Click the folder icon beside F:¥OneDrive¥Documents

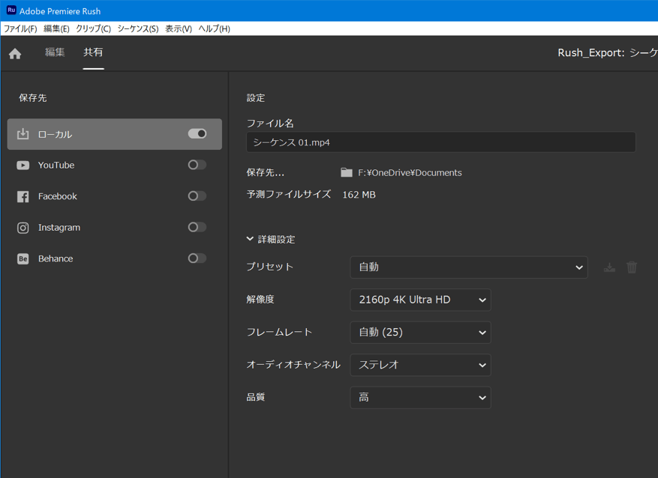pos(346,172)
